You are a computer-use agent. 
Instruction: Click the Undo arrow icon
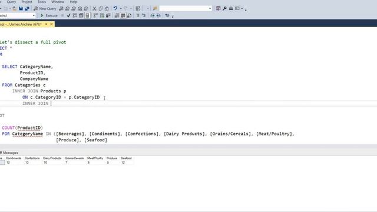coord(115,8)
